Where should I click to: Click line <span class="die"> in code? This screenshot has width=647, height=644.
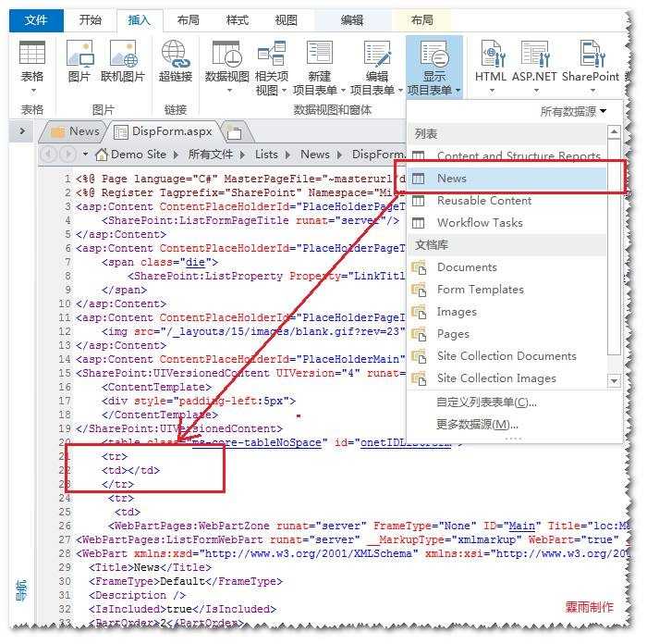[160, 262]
